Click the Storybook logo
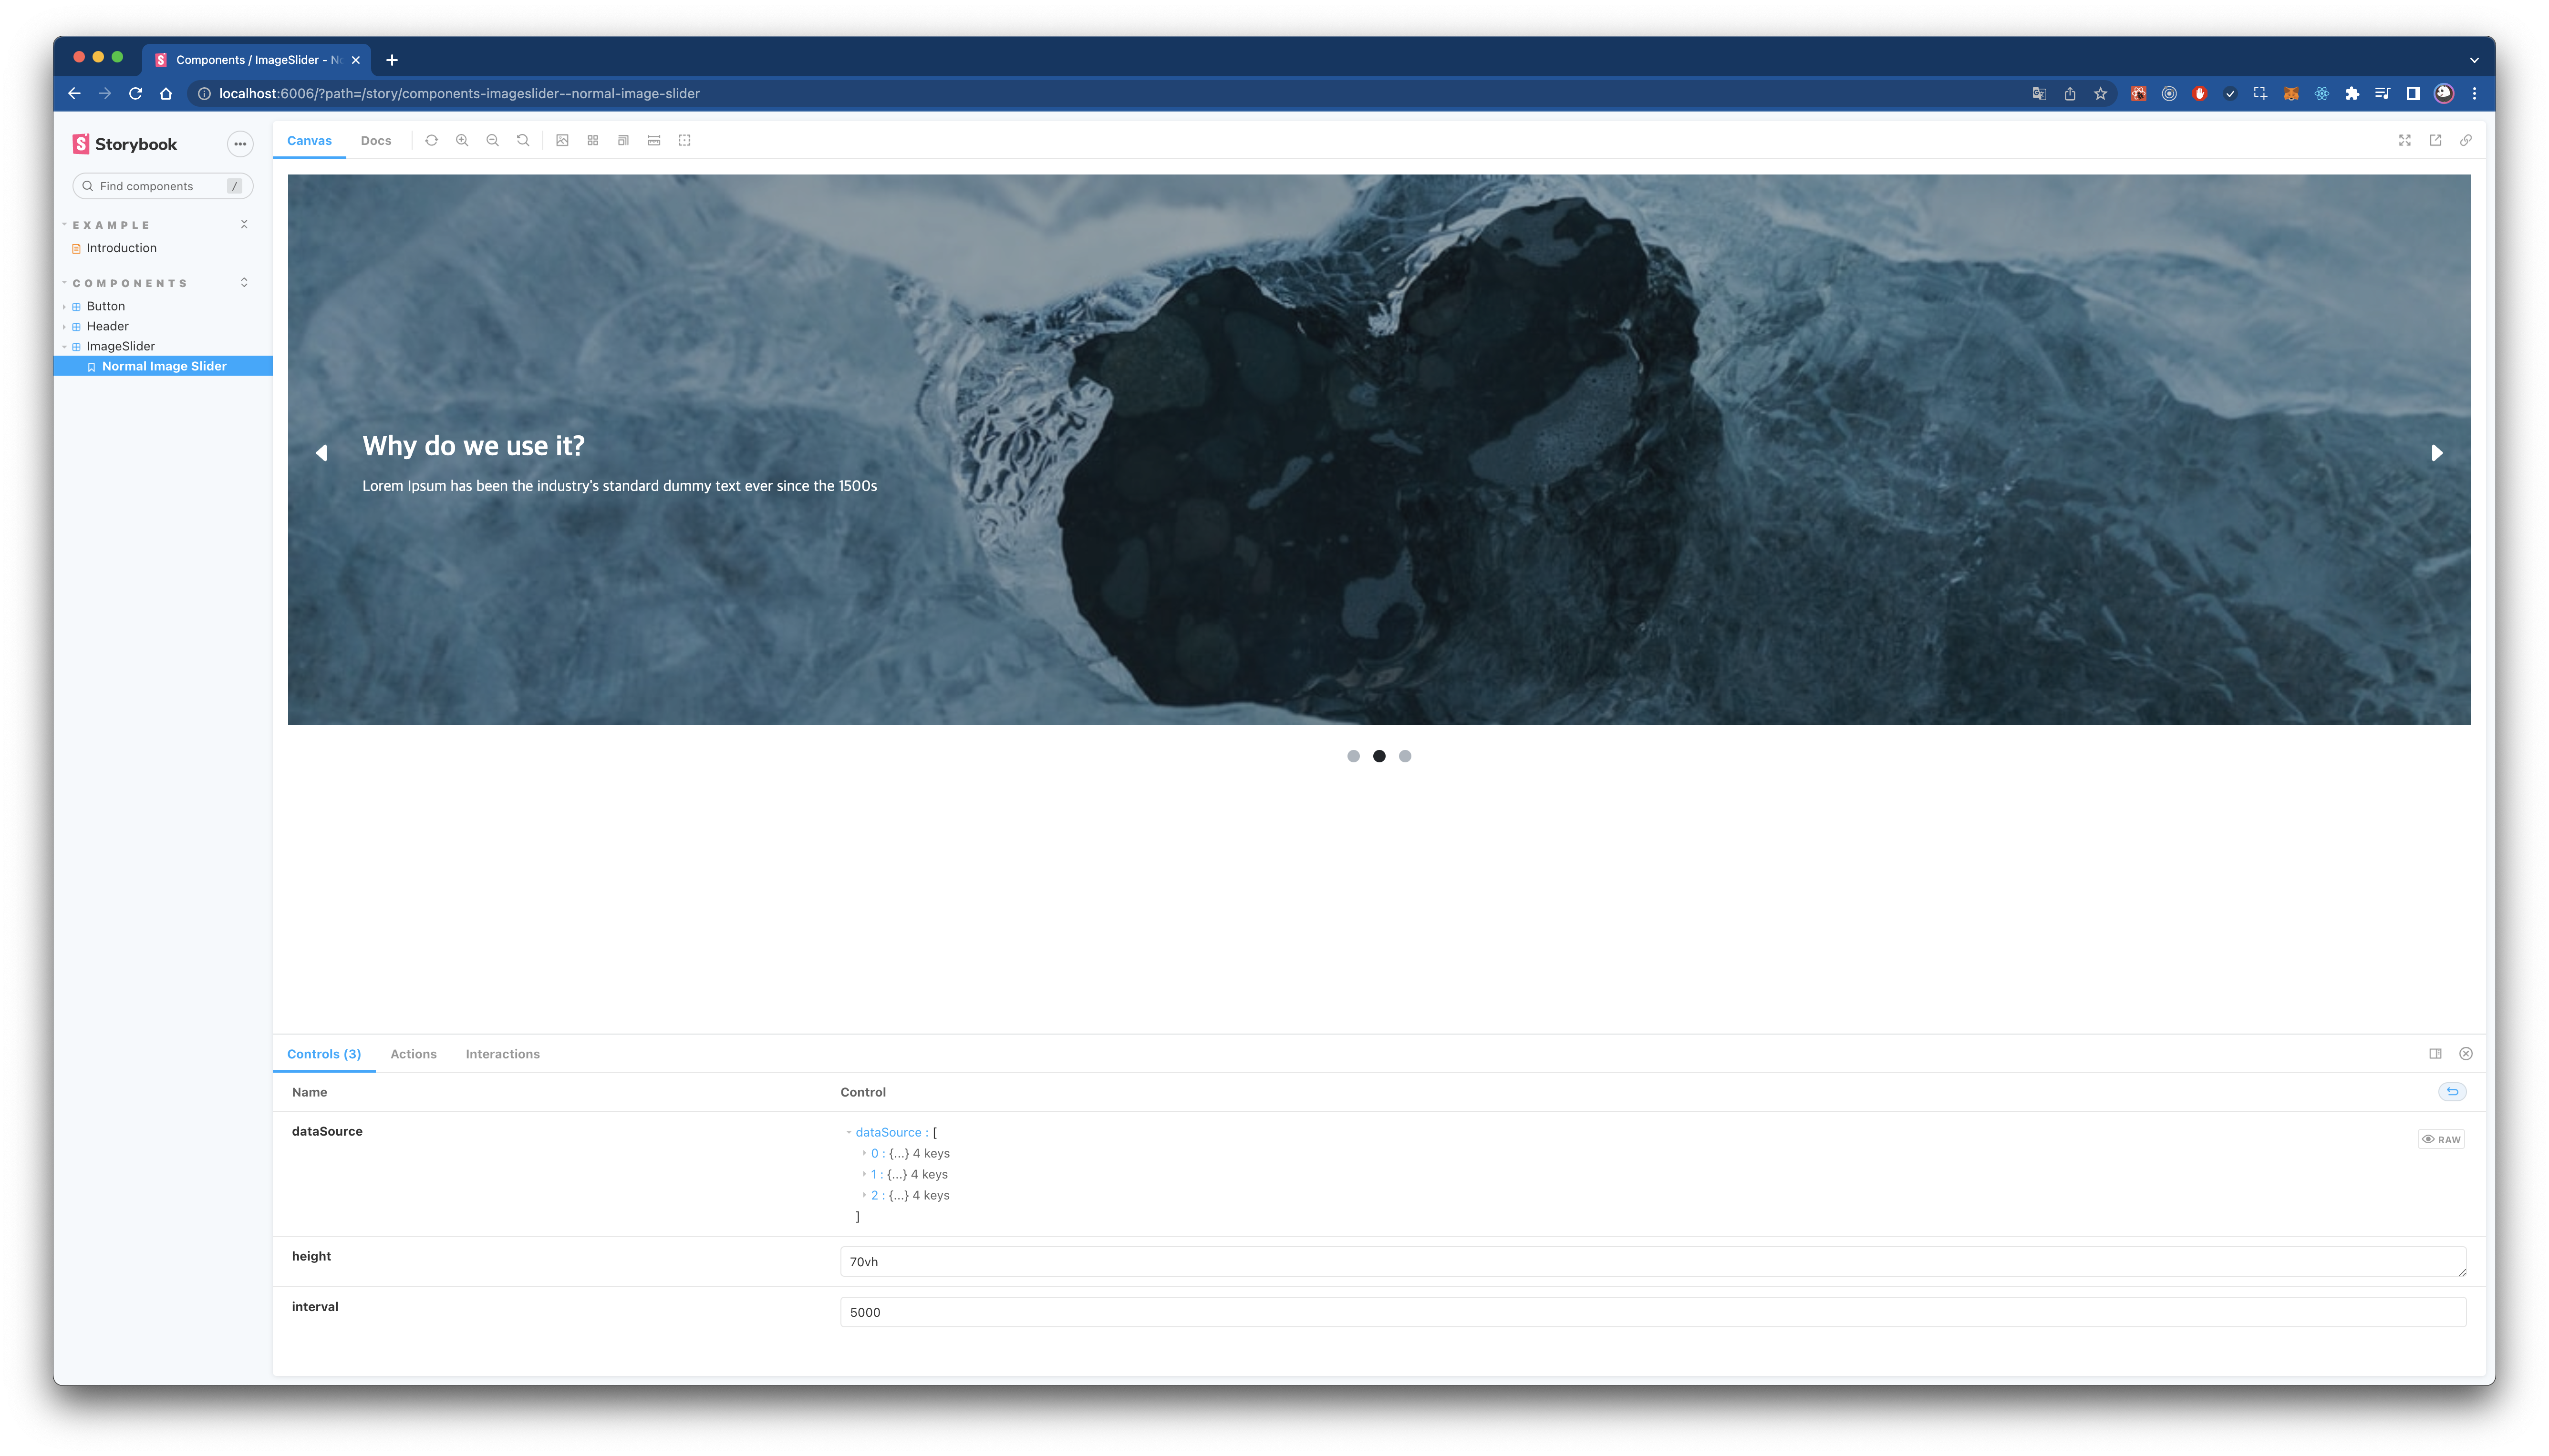The image size is (2549, 1456). coord(125,144)
